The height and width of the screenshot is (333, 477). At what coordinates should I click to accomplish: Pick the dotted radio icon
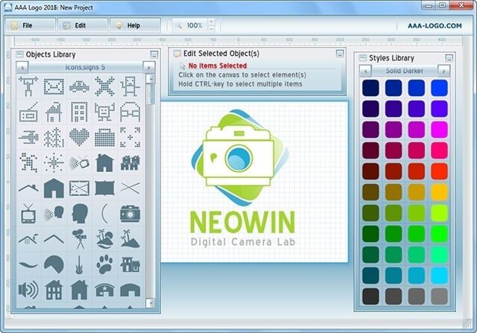pyautogui.click(x=28, y=112)
